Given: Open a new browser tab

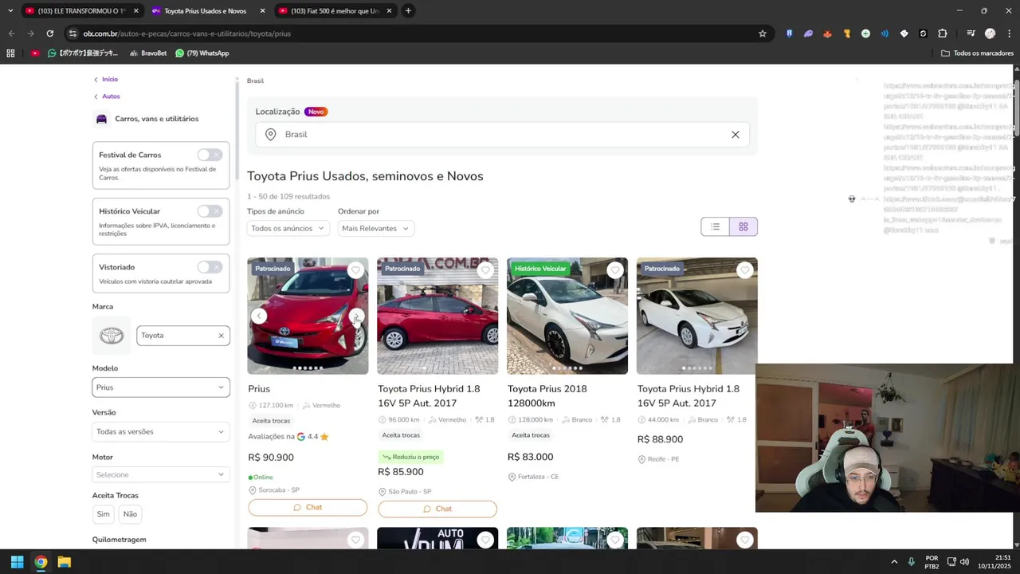Looking at the screenshot, I should tap(408, 10).
